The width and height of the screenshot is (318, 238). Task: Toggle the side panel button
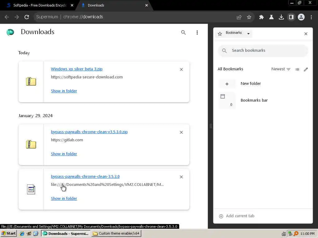(x=291, y=17)
